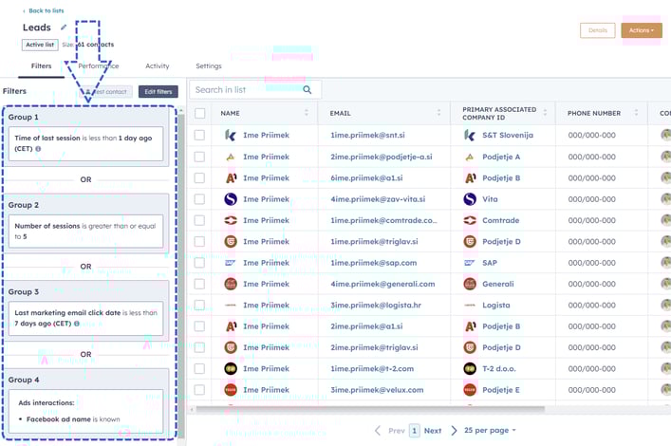Image resolution: width=671 pixels, height=446 pixels.
Task: Sort by Primary Associated Company ID column
Action: (x=545, y=113)
